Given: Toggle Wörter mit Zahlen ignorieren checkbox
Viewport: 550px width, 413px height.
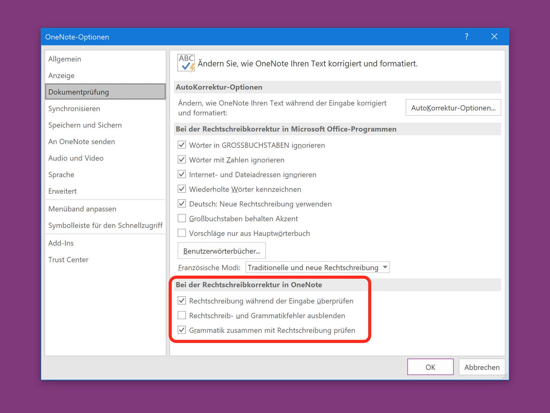Looking at the screenshot, I should pos(182,160).
